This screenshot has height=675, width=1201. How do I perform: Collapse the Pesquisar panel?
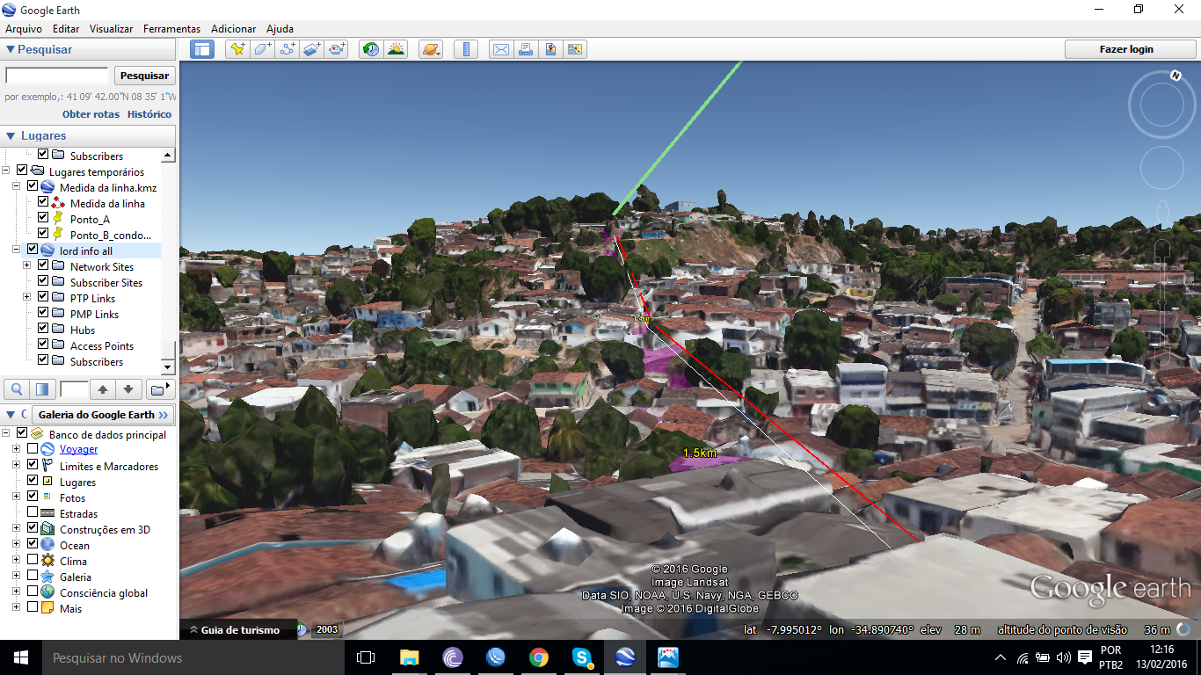coord(11,50)
